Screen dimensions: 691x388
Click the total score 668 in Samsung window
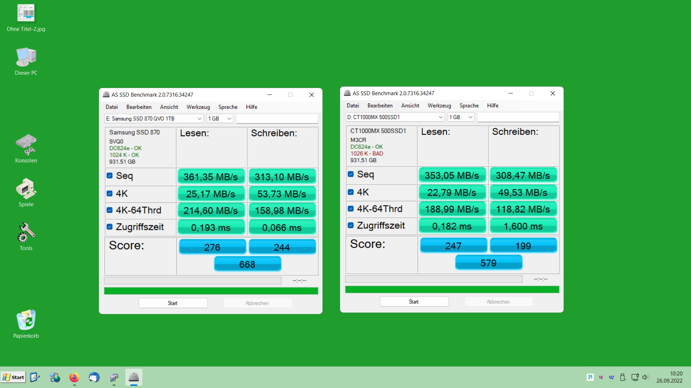tap(247, 264)
